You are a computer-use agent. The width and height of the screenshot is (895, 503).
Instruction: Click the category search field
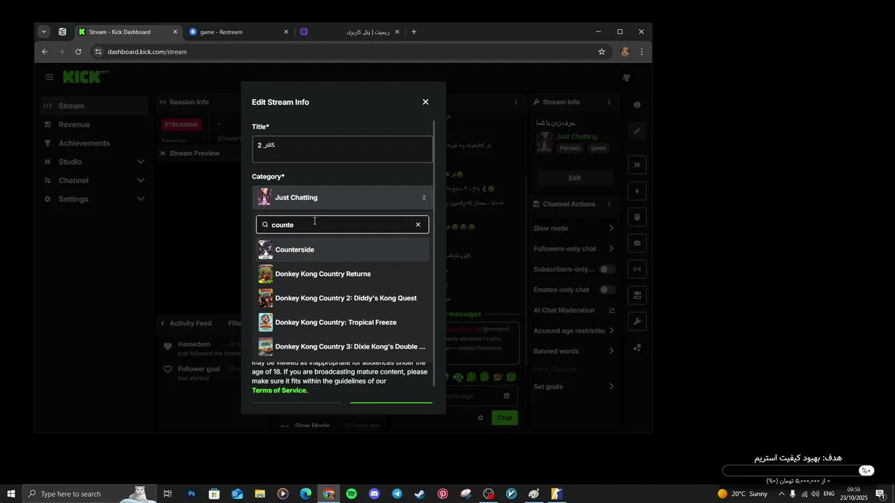tap(343, 225)
